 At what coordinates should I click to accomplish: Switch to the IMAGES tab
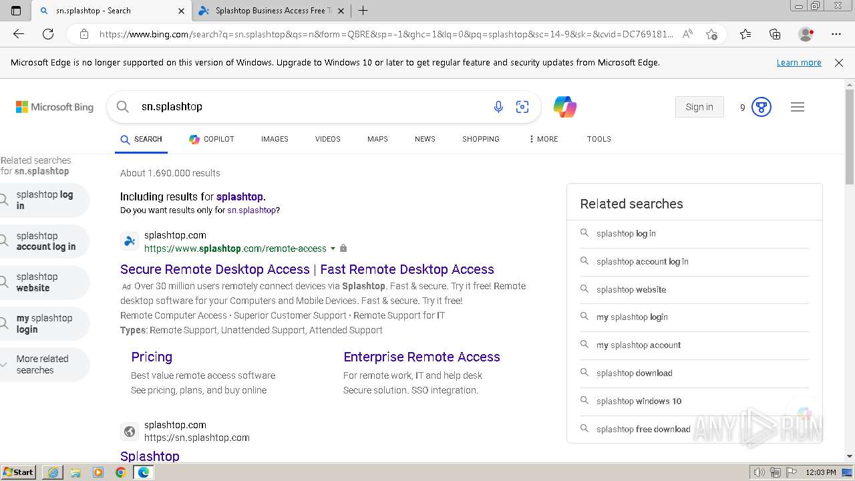click(275, 139)
